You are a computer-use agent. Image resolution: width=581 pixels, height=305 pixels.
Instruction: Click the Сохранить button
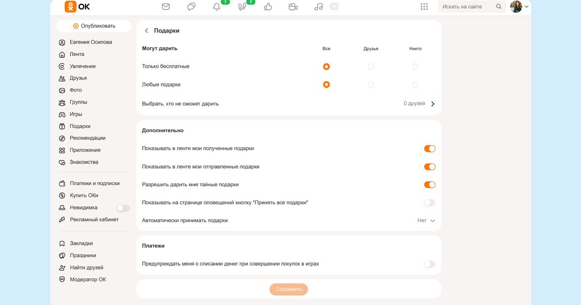289,290
